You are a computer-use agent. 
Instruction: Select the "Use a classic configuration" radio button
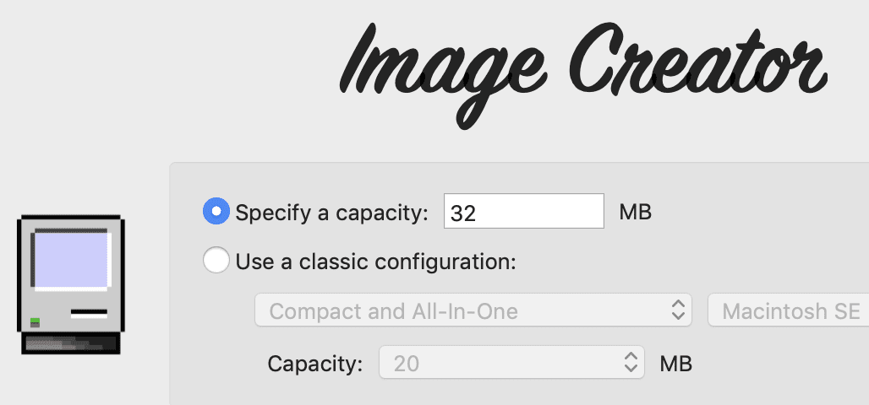(x=216, y=261)
